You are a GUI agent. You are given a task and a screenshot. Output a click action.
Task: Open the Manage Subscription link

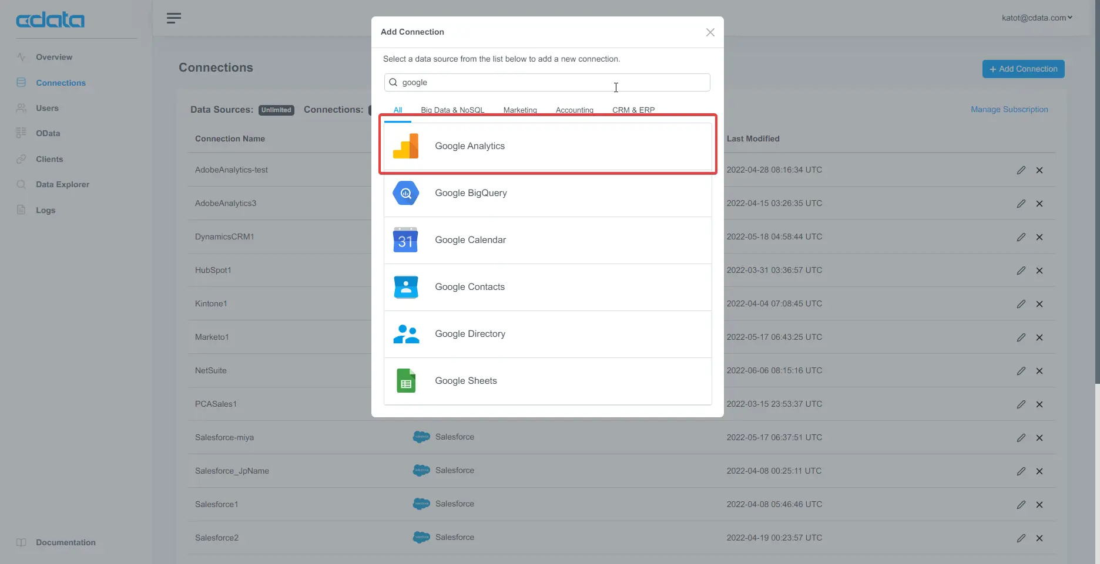point(1010,109)
